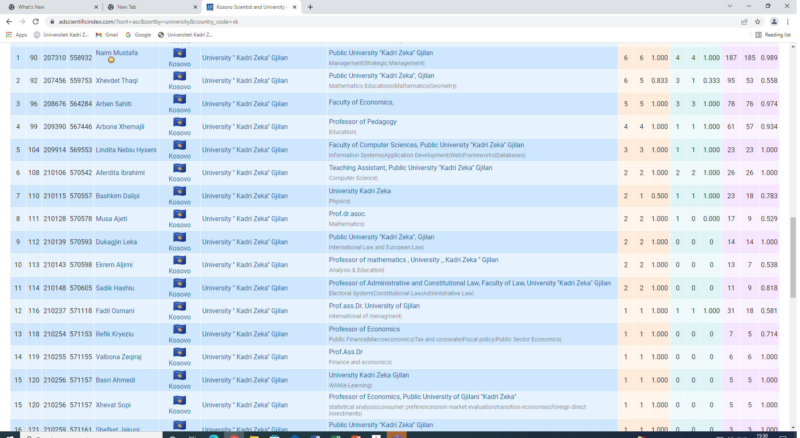Click the site lock icon in address bar
Image resolution: width=800 pixels, height=438 pixels.
pos(52,22)
